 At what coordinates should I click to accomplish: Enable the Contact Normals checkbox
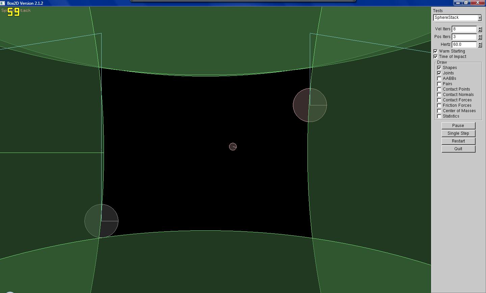click(x=439, y=95)
